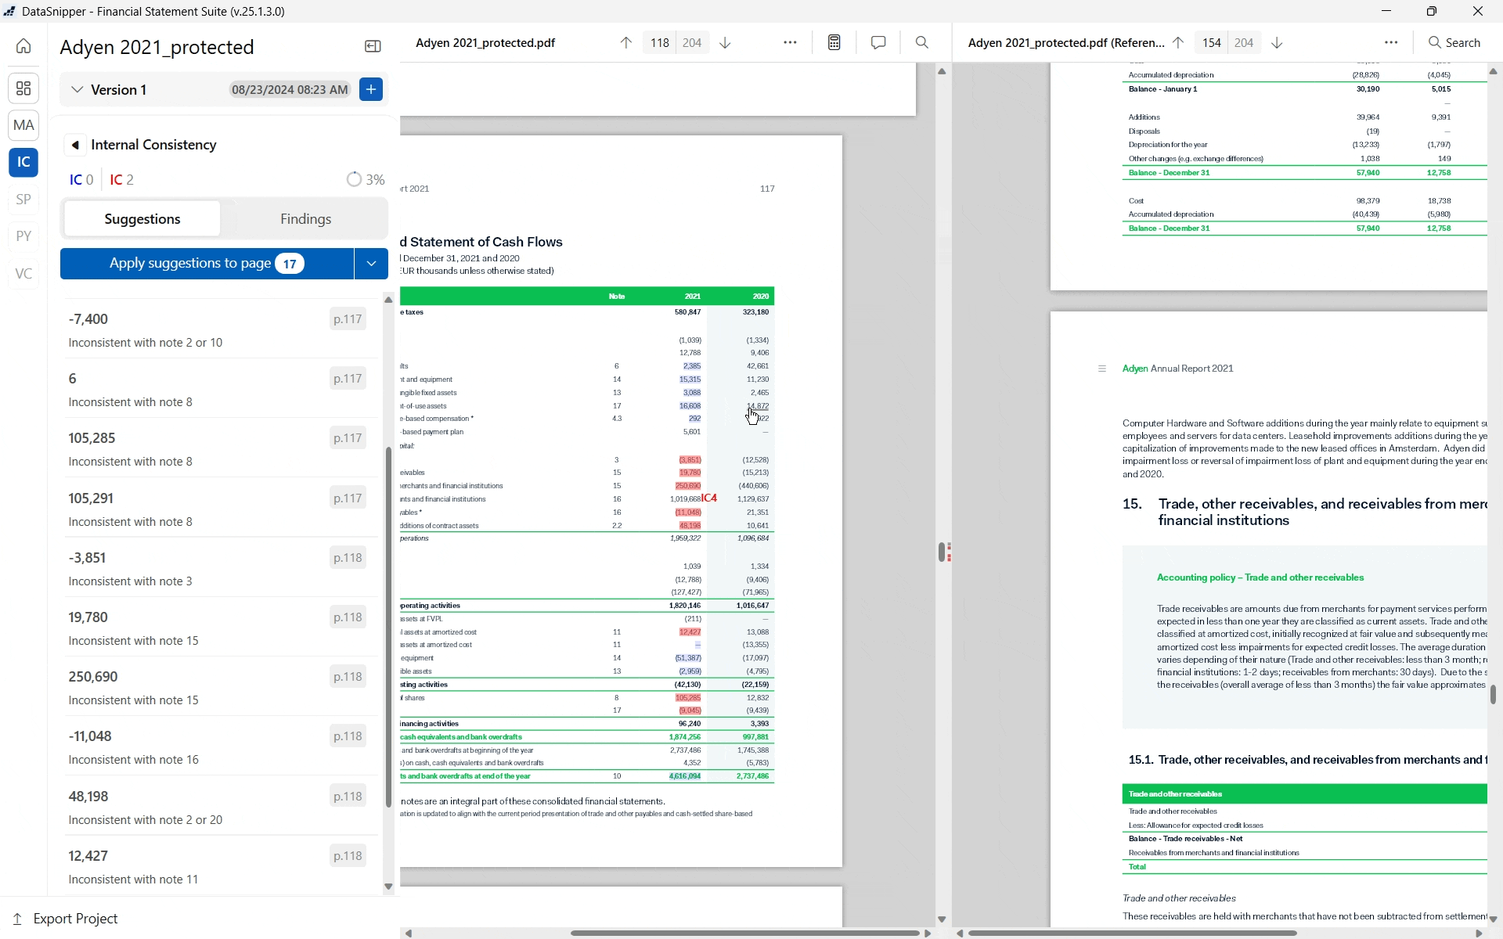Open the more options menu on document toolbar
Viewport: 1503px width, 939px height.
(x=790, y=42)
